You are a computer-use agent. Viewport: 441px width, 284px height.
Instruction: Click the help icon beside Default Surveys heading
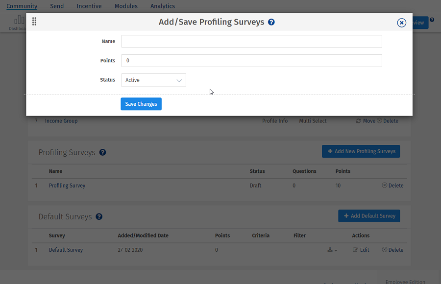pos(99,216)
